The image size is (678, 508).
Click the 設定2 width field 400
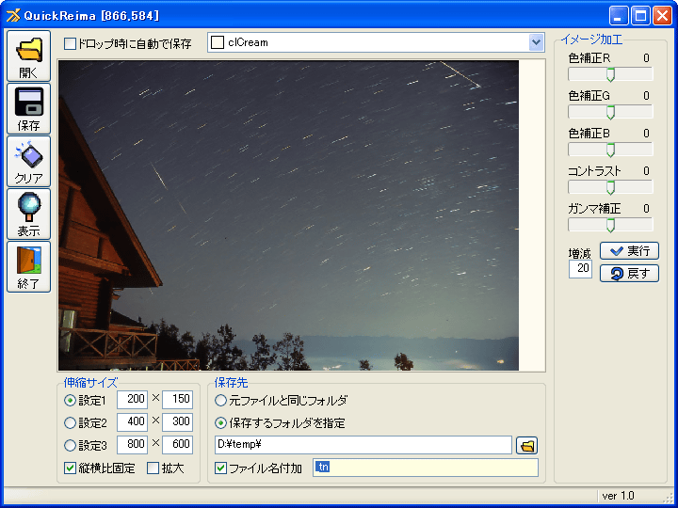pos(133,422)
